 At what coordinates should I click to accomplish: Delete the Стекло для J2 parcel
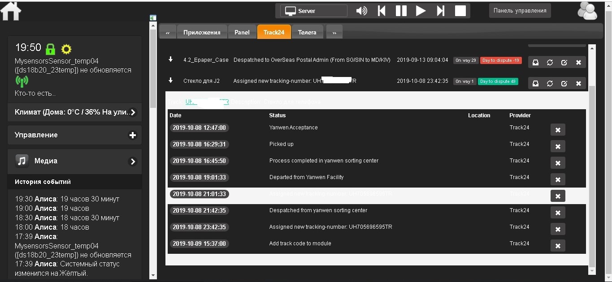578,83
